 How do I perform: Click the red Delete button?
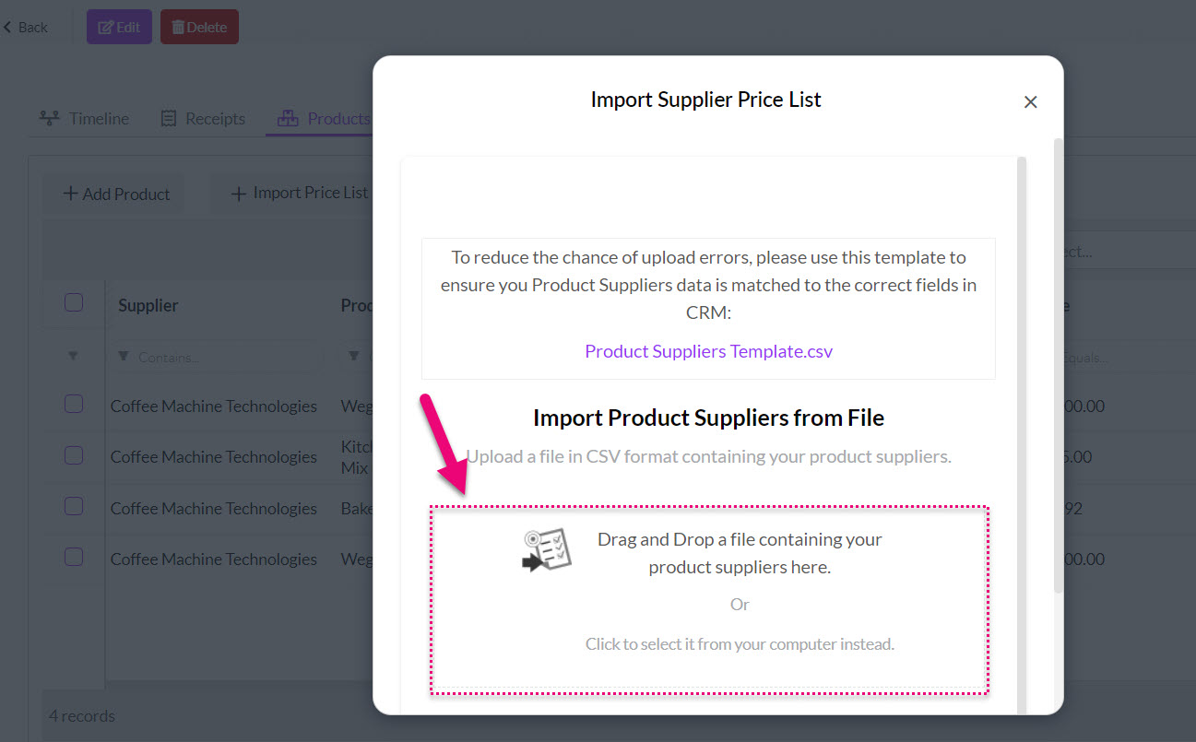[x=199, y=27]
